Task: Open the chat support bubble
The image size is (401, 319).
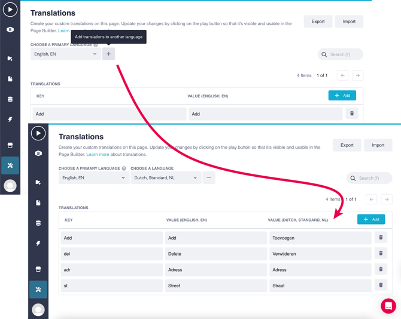Action: [388, 306]
